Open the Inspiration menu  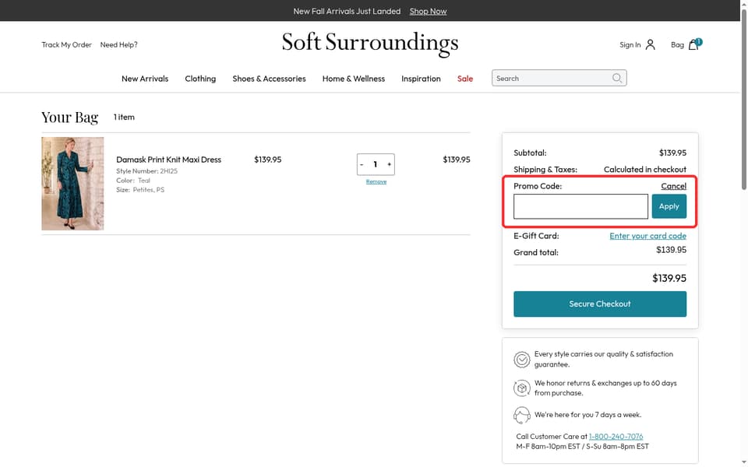pos(421,79)
